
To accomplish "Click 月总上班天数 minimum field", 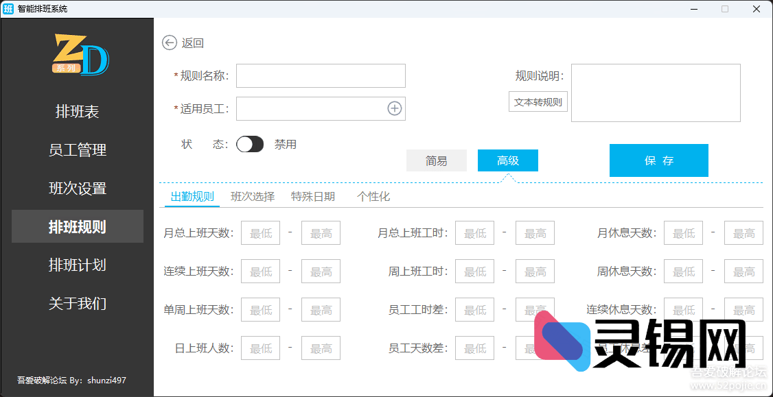I will 260,233.
